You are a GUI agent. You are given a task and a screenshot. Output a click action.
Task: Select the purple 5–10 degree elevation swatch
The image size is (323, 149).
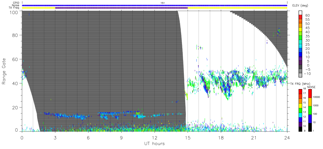pos(300,59)
